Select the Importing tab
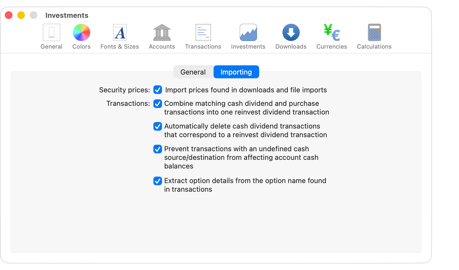Screen dimensions: 459x270 (236, 72)
